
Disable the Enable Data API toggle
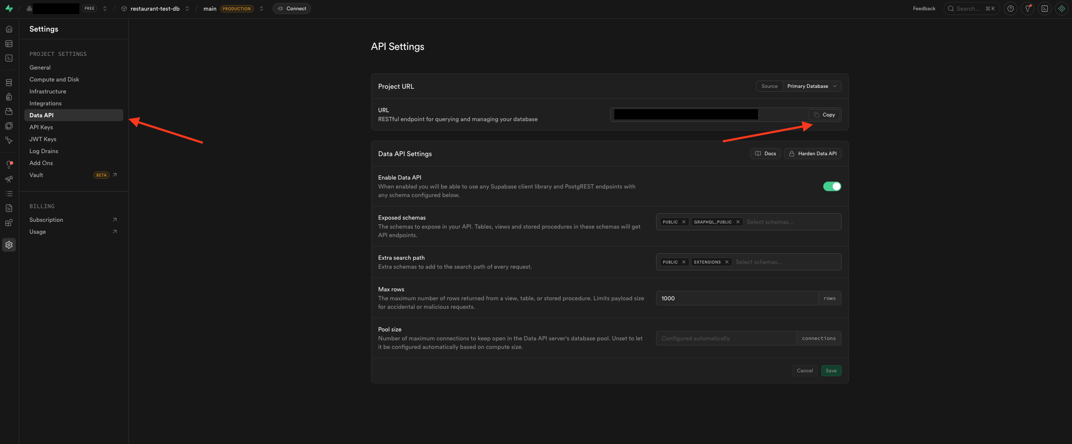coord(831,186)
